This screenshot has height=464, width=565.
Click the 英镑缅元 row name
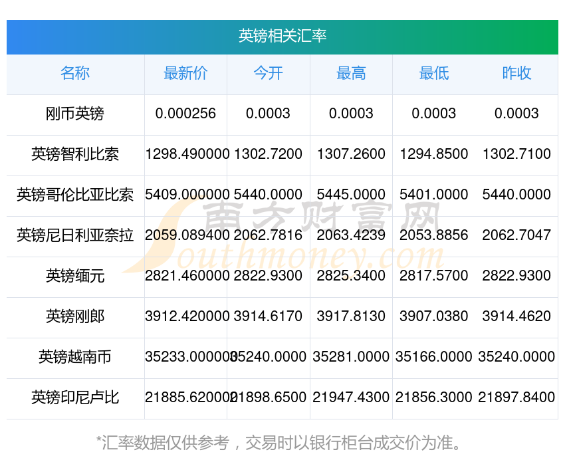(x=75, y=276)
